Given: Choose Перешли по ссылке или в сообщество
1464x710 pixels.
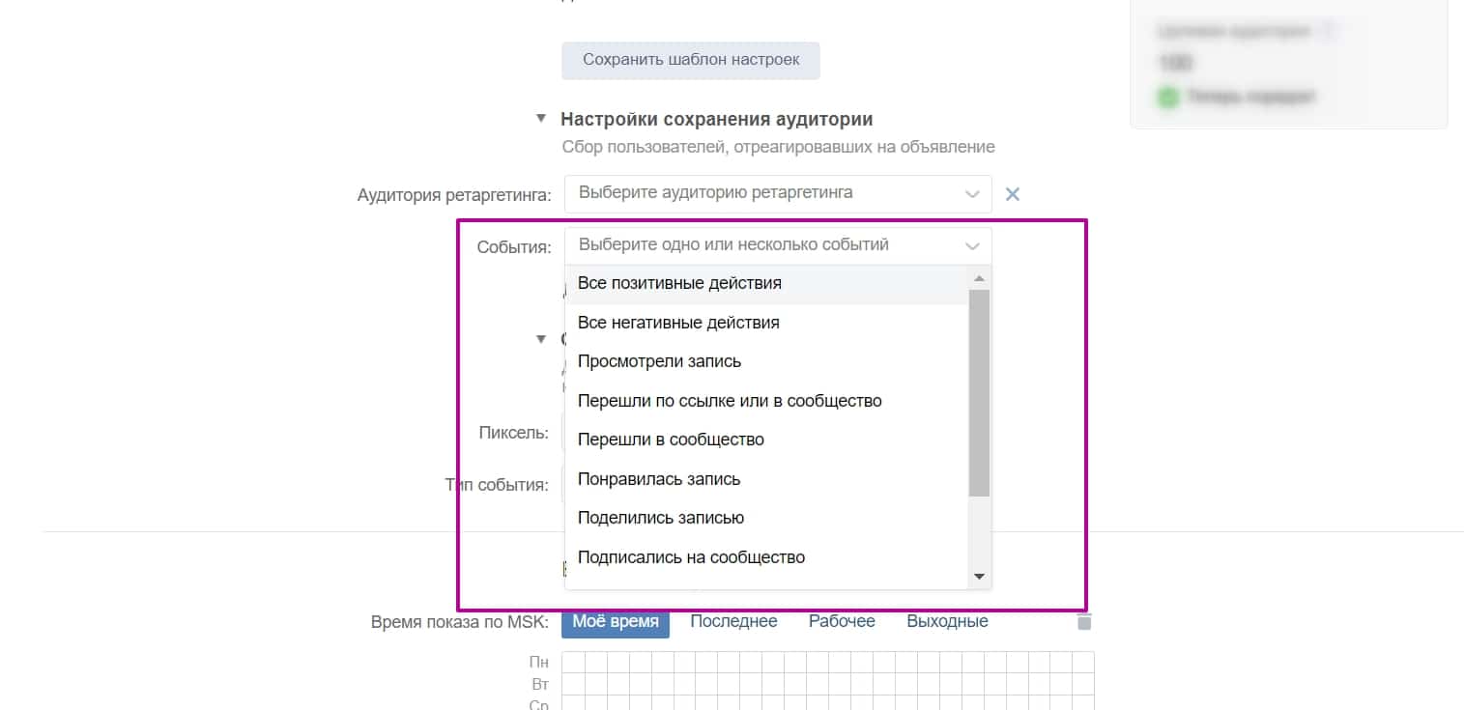Looking at the screenshot, I should pos(766,401).
